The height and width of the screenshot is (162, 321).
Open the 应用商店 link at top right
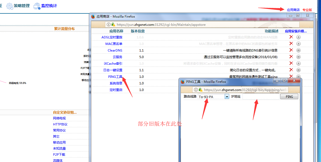tap(293, 10)
